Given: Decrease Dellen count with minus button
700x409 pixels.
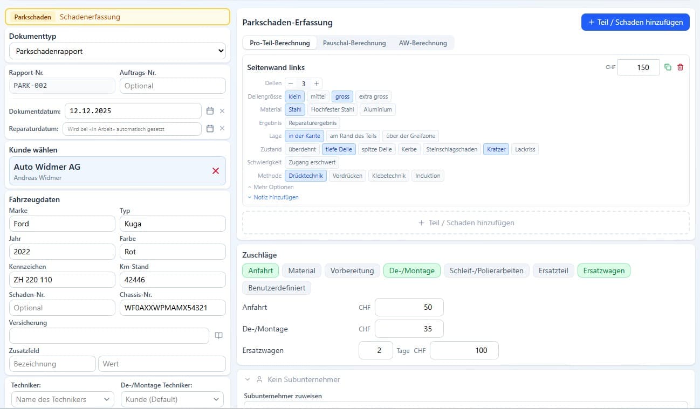Looking at the screenshot, I should point(291,84).
